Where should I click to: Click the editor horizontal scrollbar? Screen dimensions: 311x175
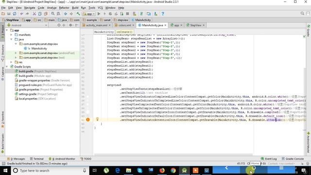click(173, 154)
